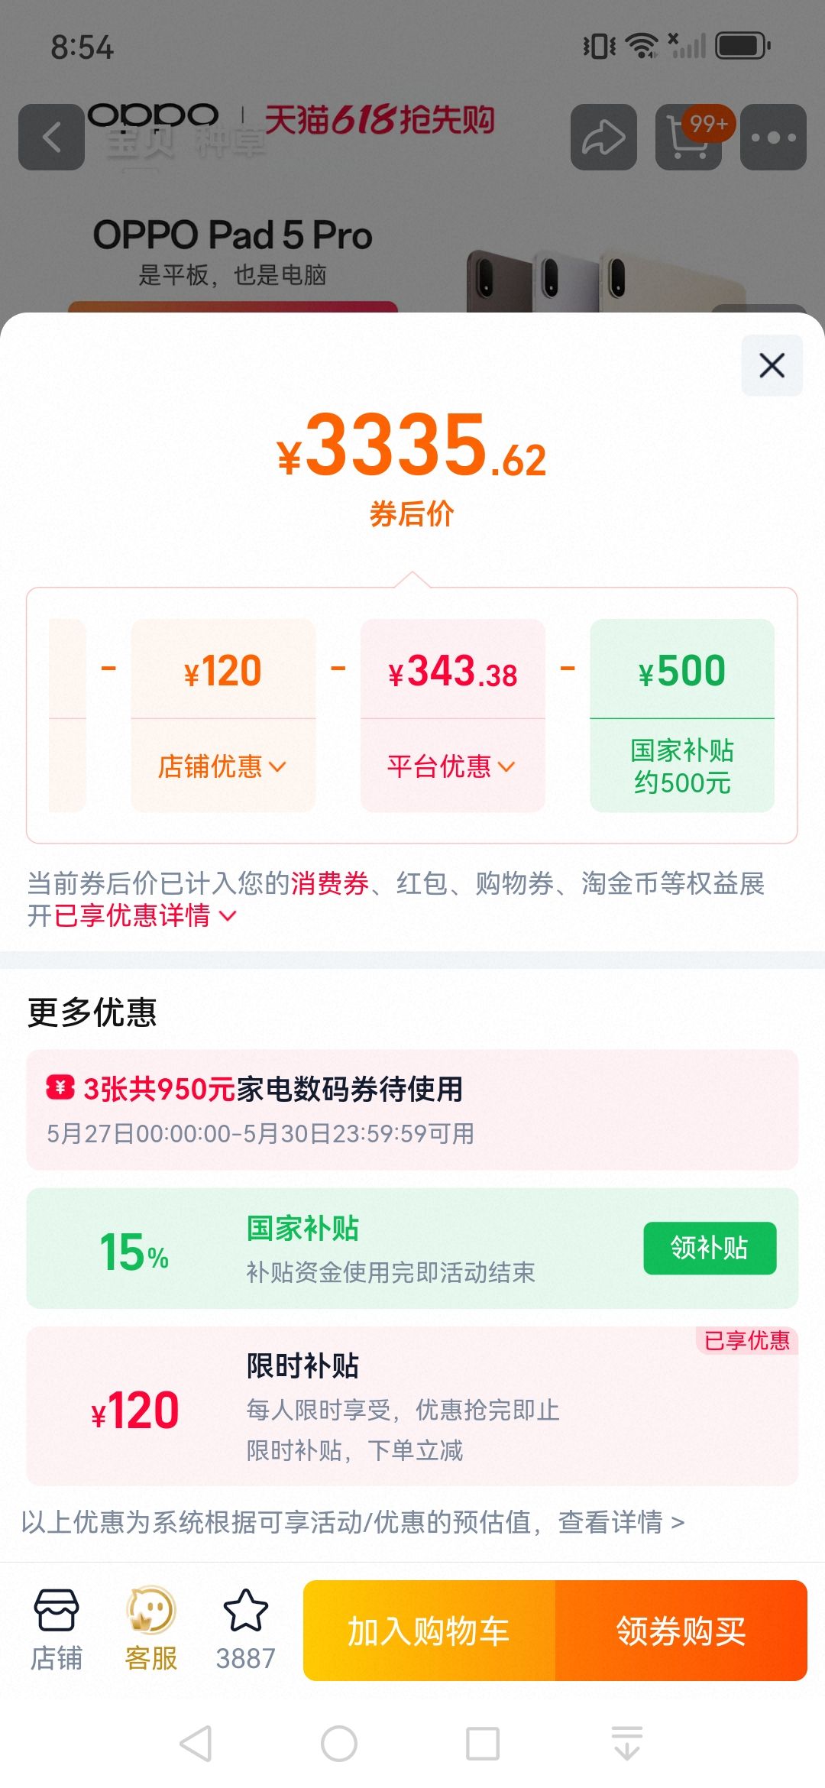Open recent apps square navigation button

(x=483, y=1744)
